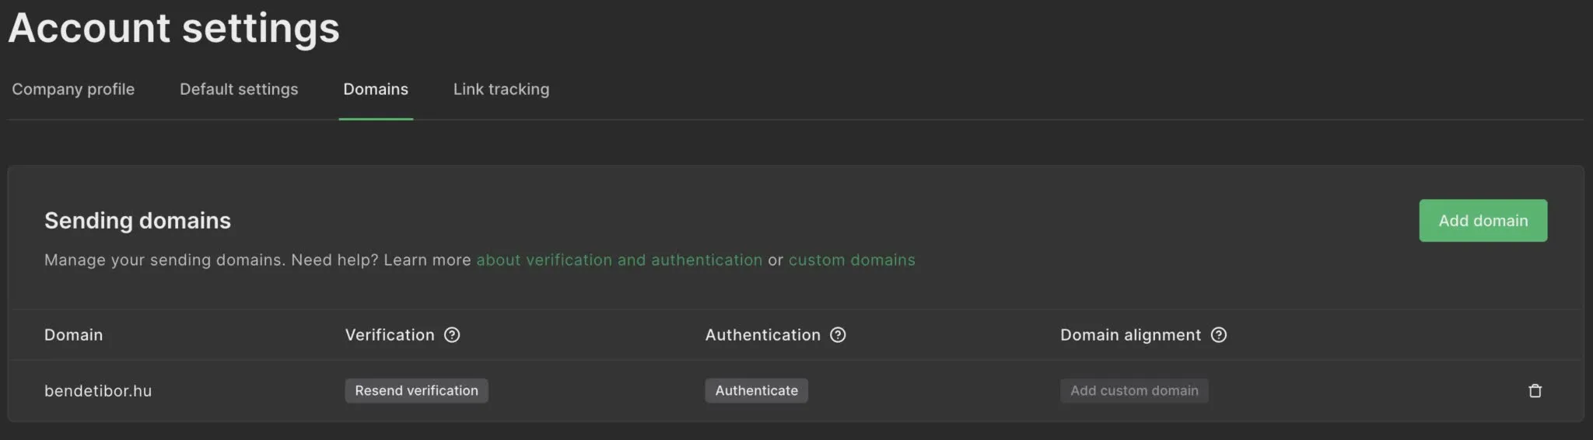The width and height of the screenshot is (1593, 440).
Task: Open the verification and authentication help link
Action: pos(619,260)
